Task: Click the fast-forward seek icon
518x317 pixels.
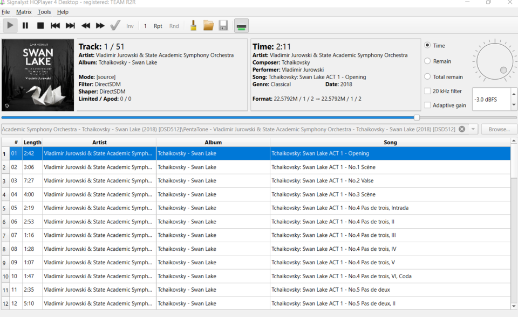Action: 100,26
